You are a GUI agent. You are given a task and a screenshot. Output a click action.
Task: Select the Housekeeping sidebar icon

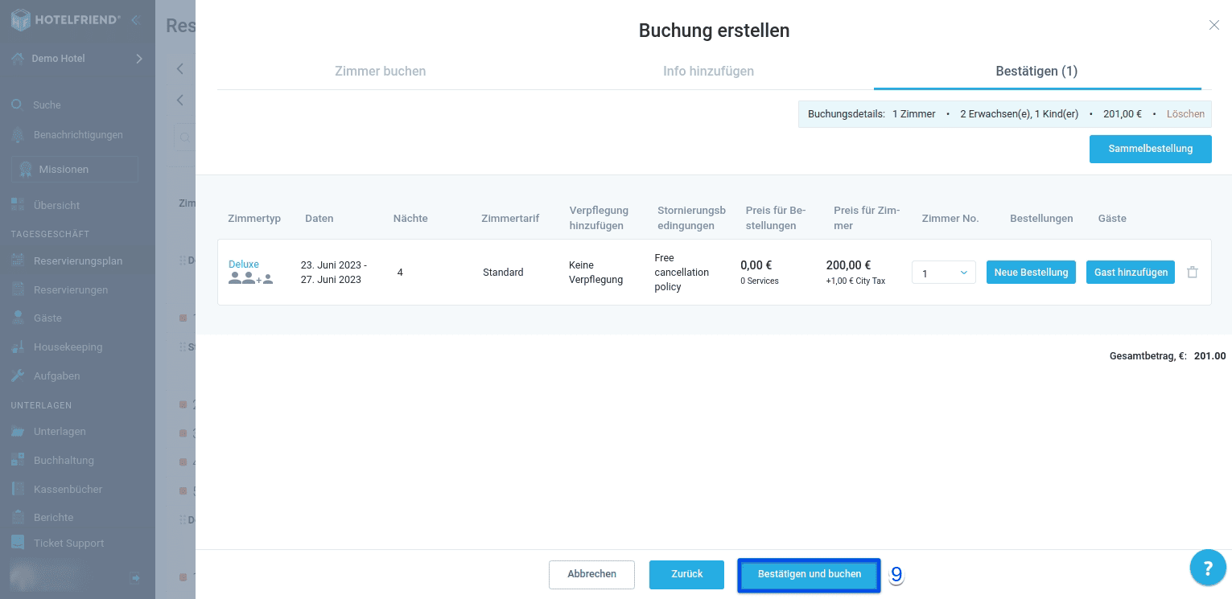pos(16,347)
